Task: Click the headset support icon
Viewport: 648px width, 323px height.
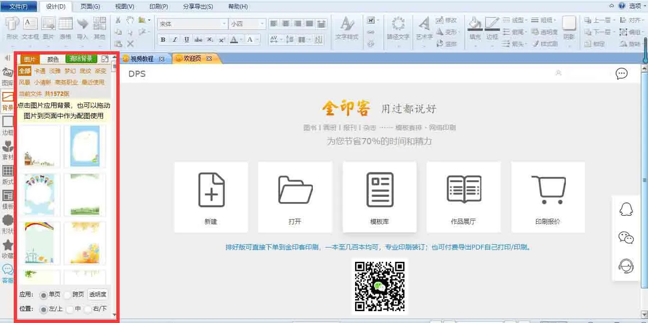Action: [x=626, y=266]
